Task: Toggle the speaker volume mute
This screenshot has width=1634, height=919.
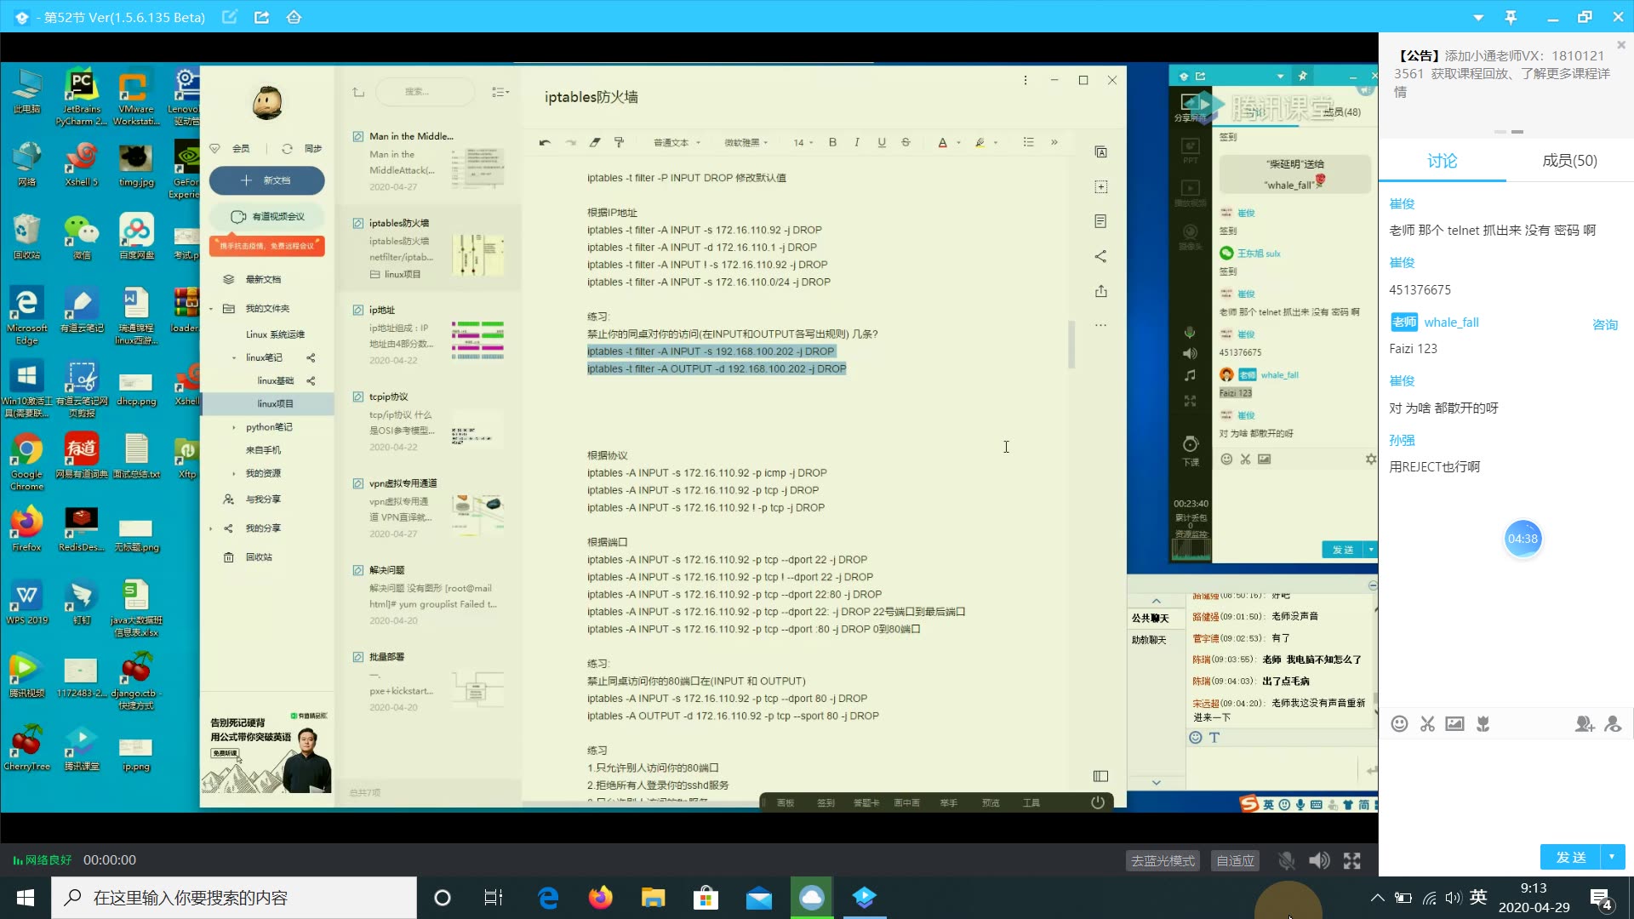Action: 1319,860
